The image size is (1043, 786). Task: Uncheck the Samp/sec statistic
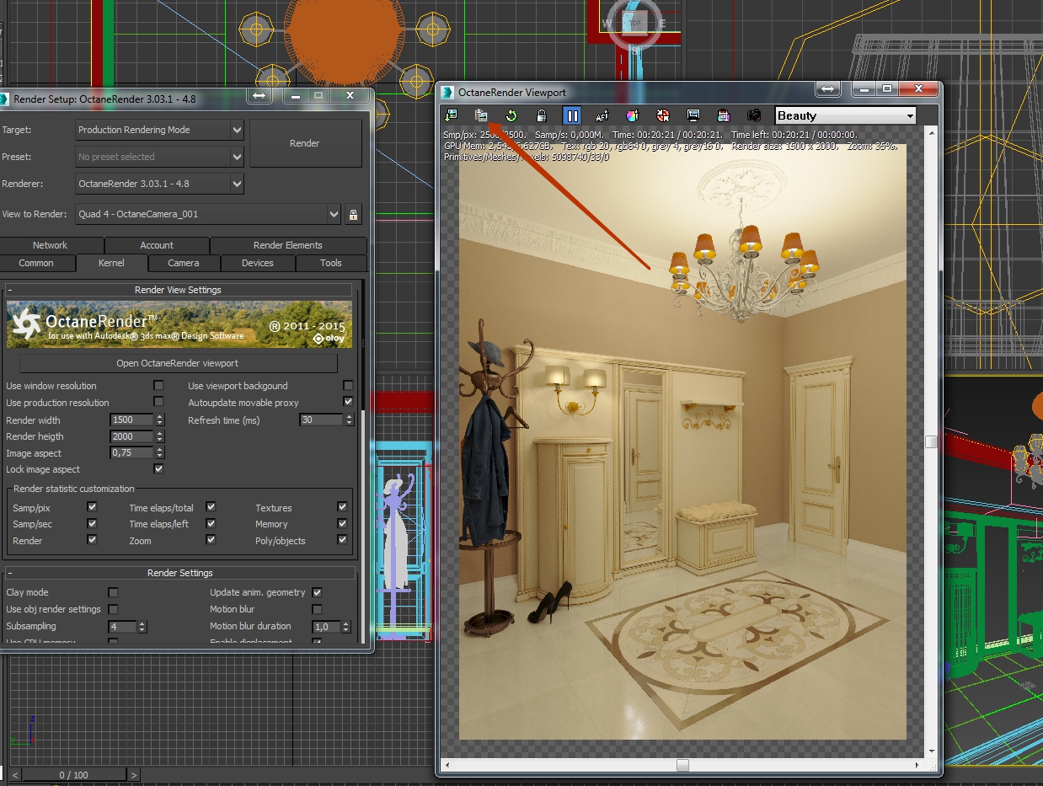92,523
